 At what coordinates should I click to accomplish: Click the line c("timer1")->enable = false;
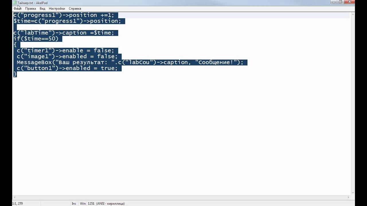pyautogui.click(x=65, y=51)
